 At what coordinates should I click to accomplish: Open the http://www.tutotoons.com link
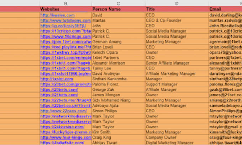[x=65, y=21]
